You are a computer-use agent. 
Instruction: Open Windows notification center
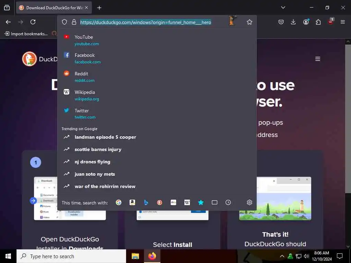tap(340, 256)
